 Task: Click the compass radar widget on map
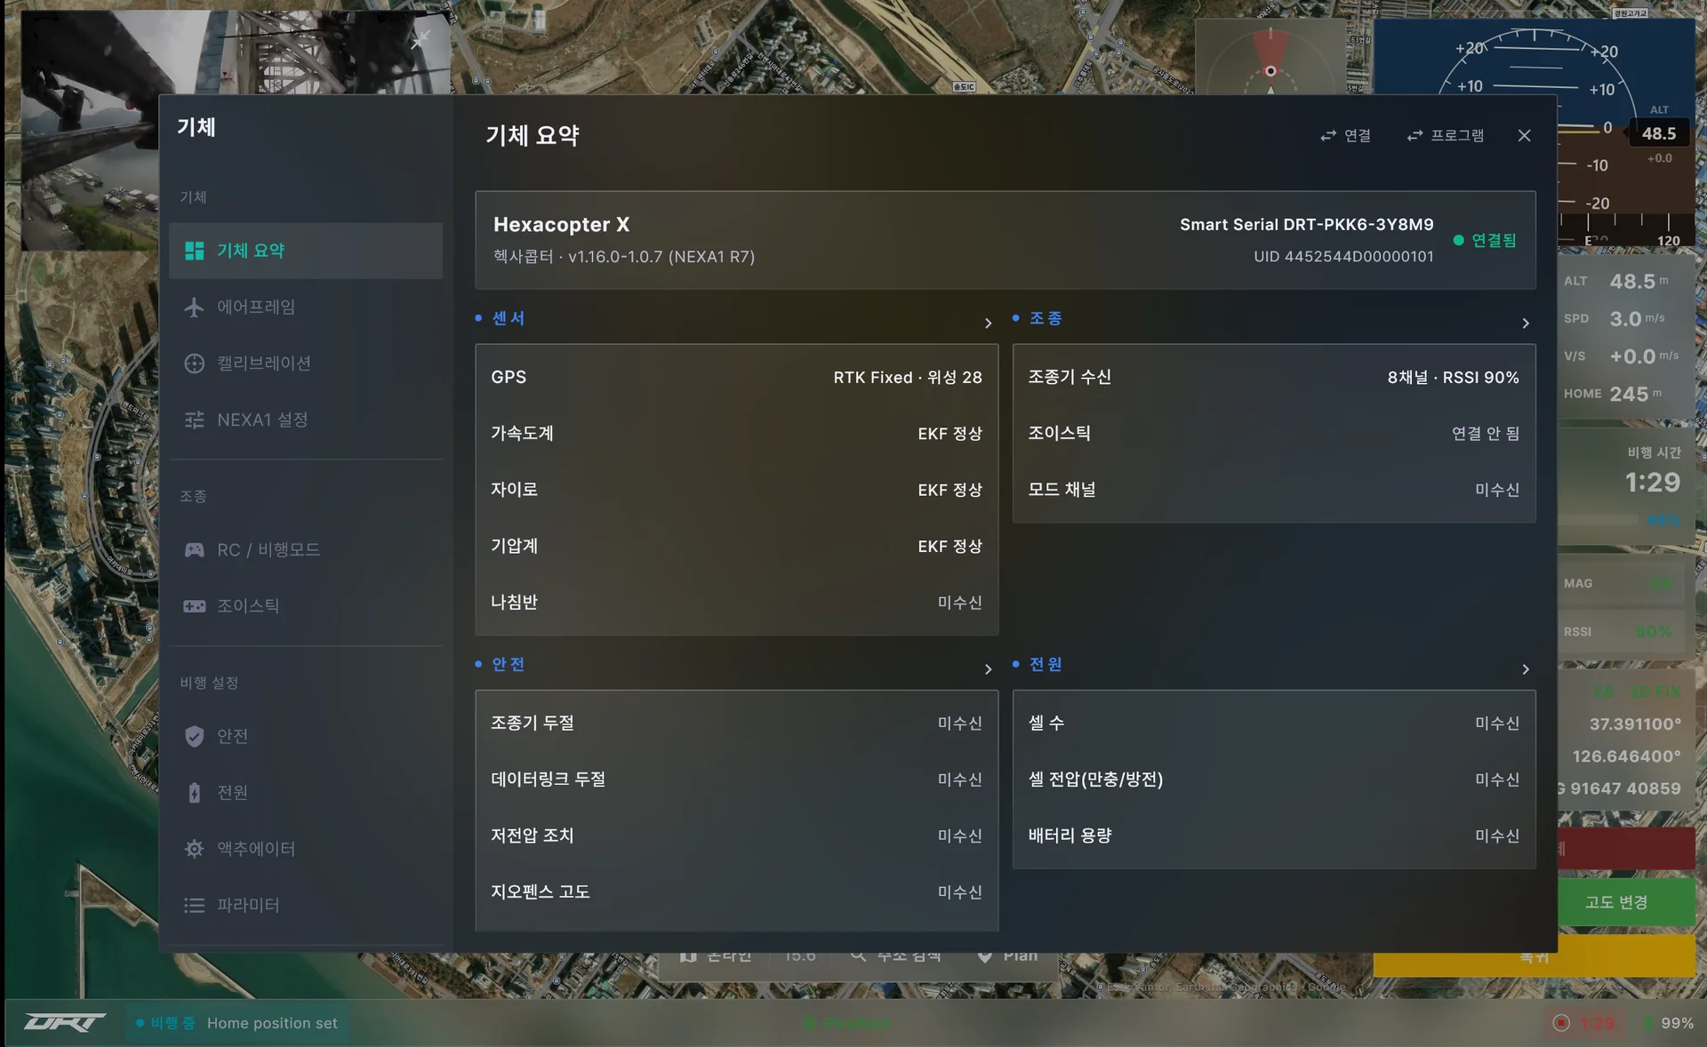pyautogui.click(x=1270, y=57)
